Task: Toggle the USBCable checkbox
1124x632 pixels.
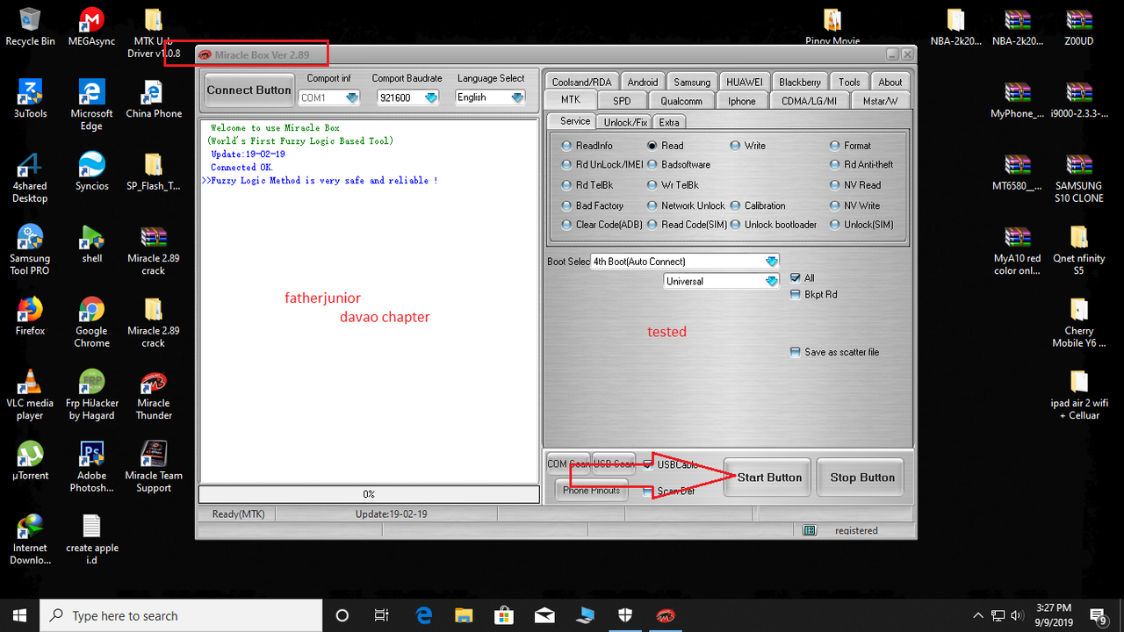Action: click(x=648, y=464)
